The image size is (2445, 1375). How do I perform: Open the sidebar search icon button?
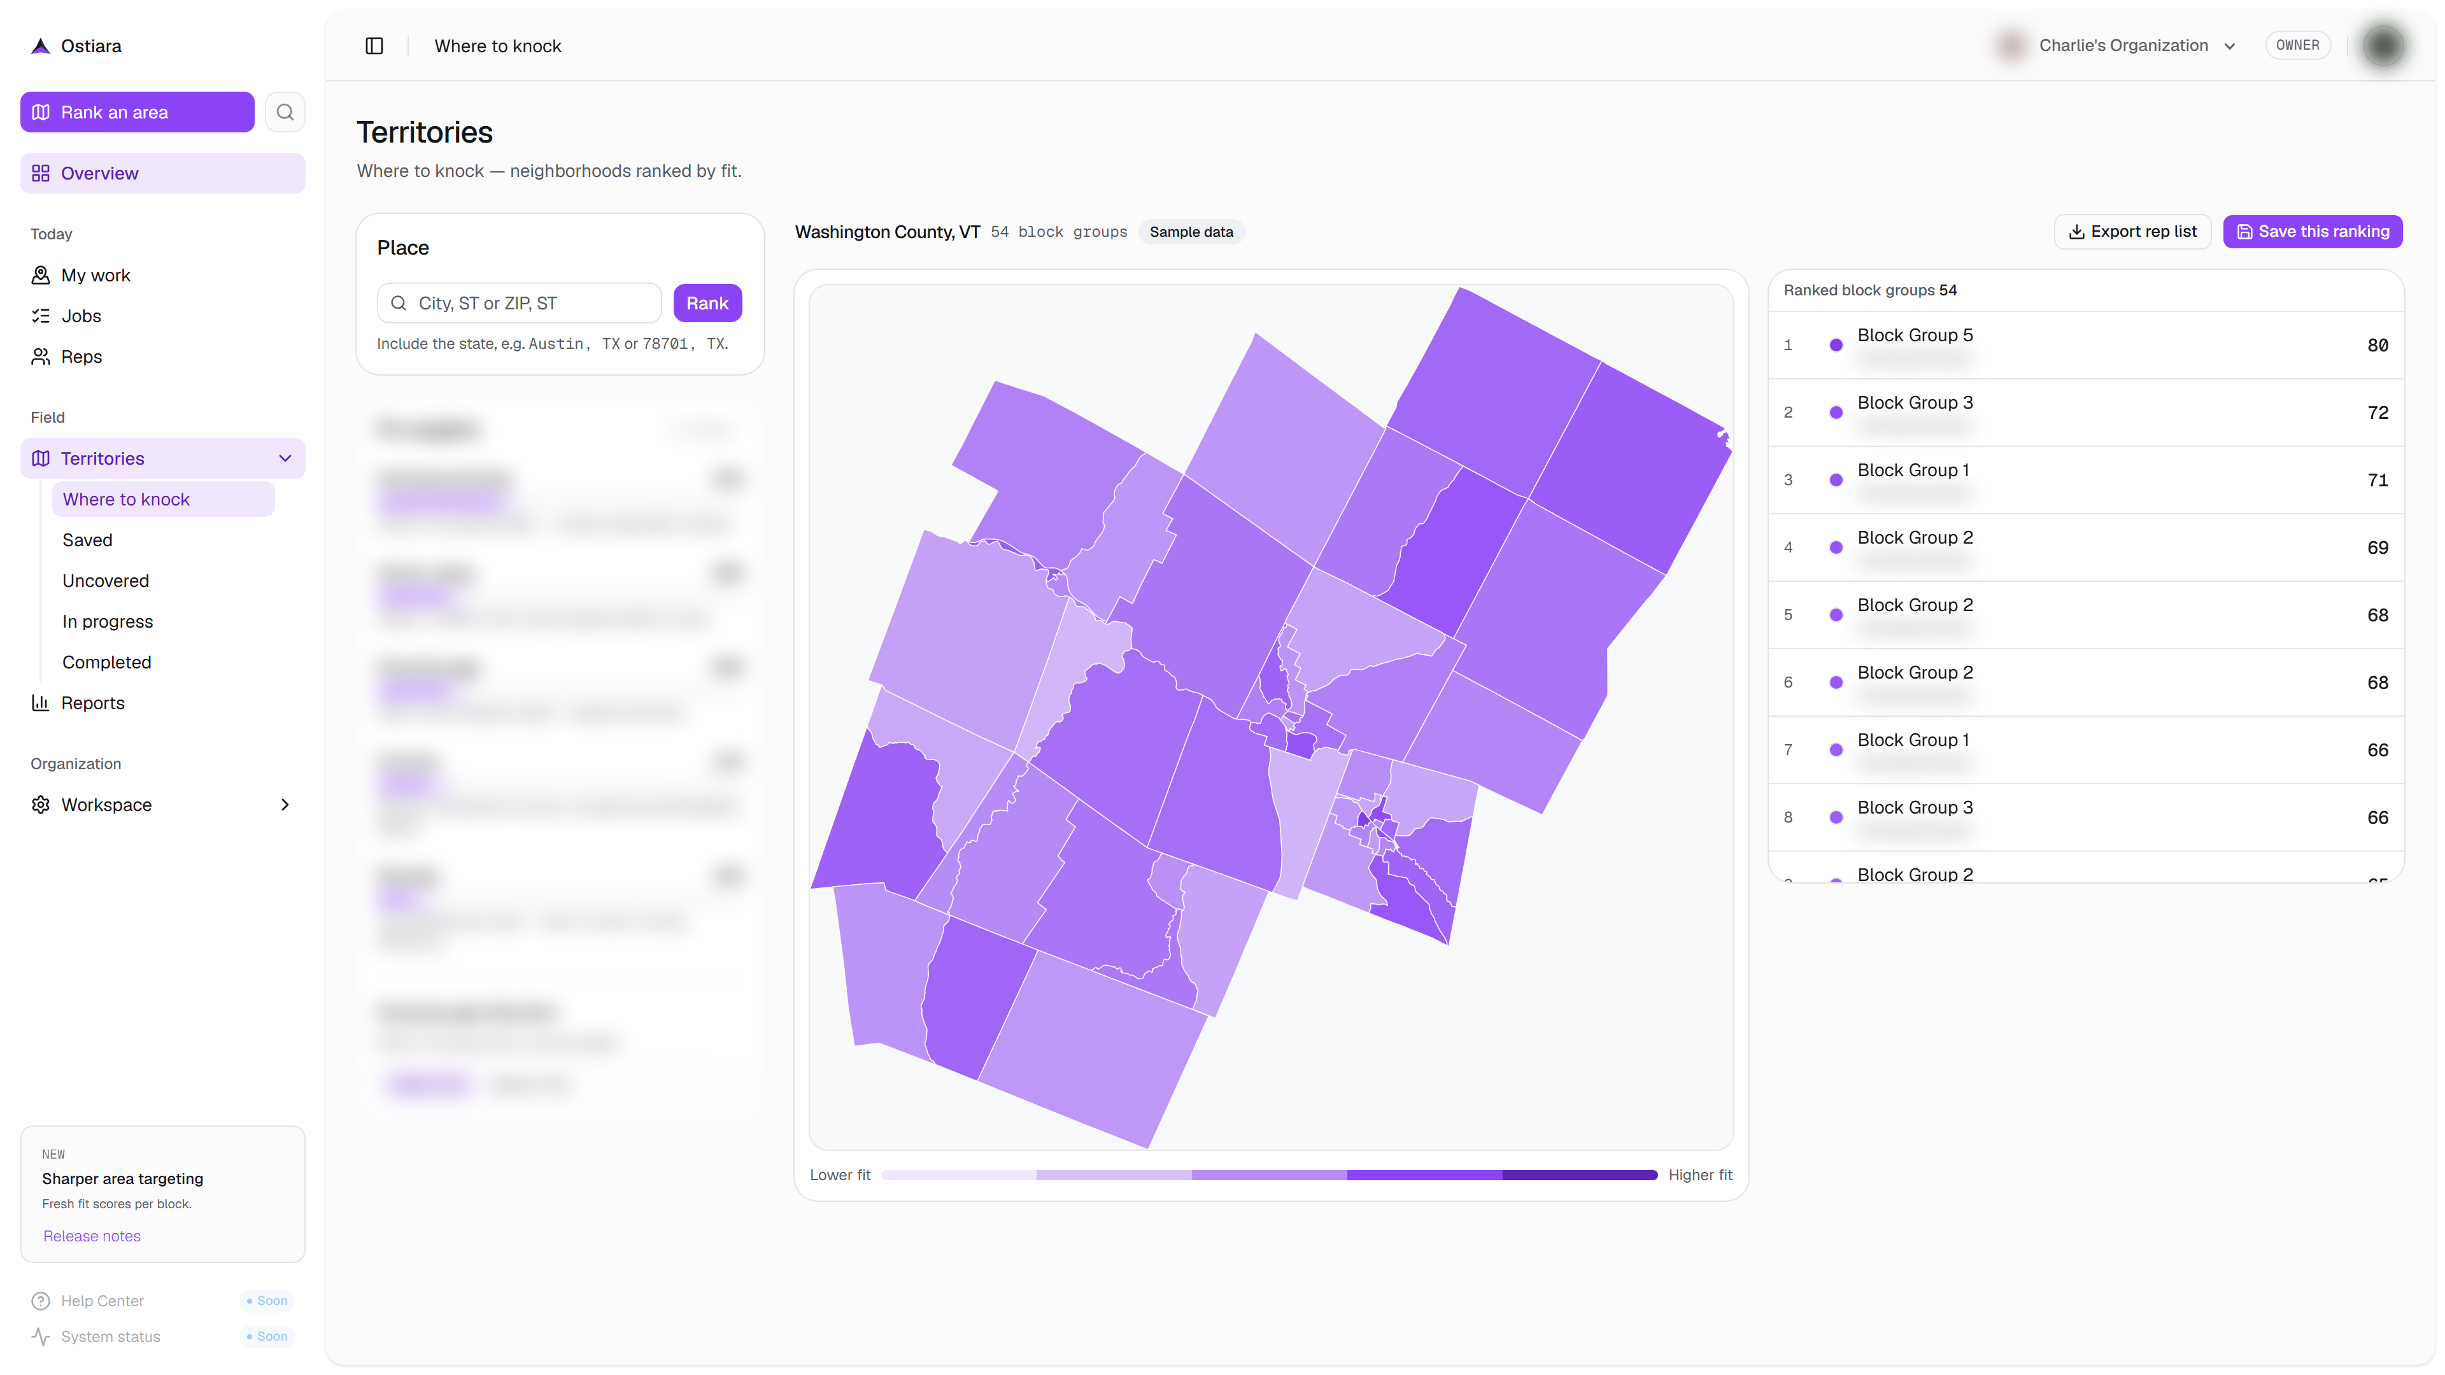coord(285,112)
